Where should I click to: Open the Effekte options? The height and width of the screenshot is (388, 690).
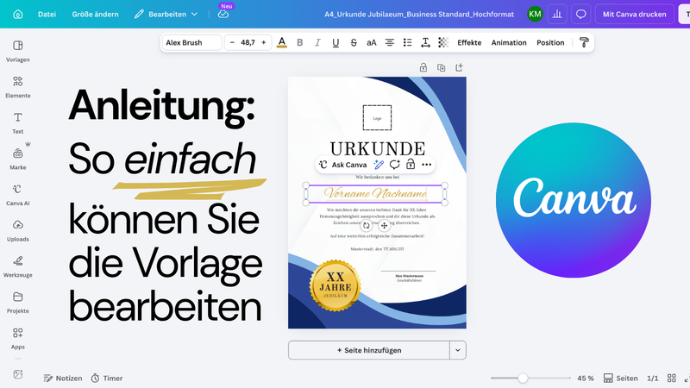pos(469,42)
